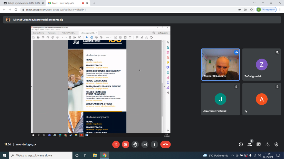Open Meet more options menu
284x159 pixels.
pyautogui.click(x=154, y=144)
